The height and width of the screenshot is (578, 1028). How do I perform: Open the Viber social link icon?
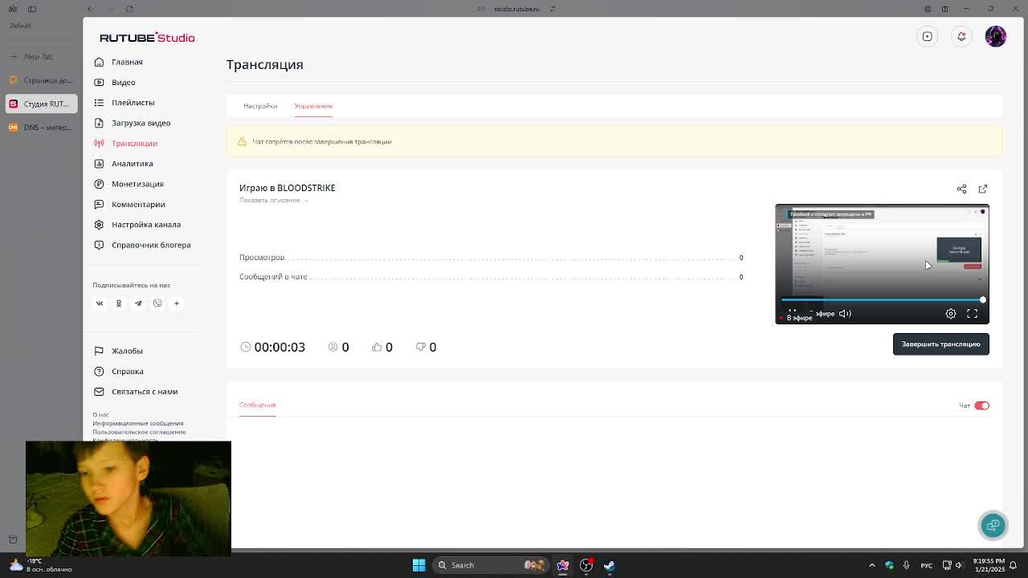pos(157,303)
